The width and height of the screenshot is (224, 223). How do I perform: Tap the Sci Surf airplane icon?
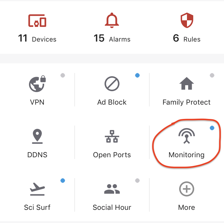pos(37,189)
